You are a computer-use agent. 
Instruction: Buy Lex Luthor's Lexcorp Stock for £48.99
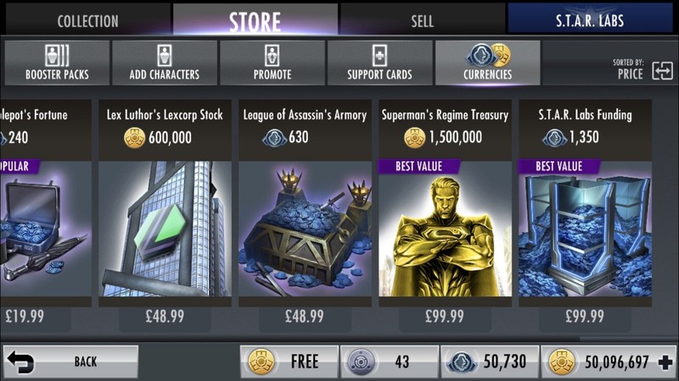pyautogui.click(x=165, y=317)
